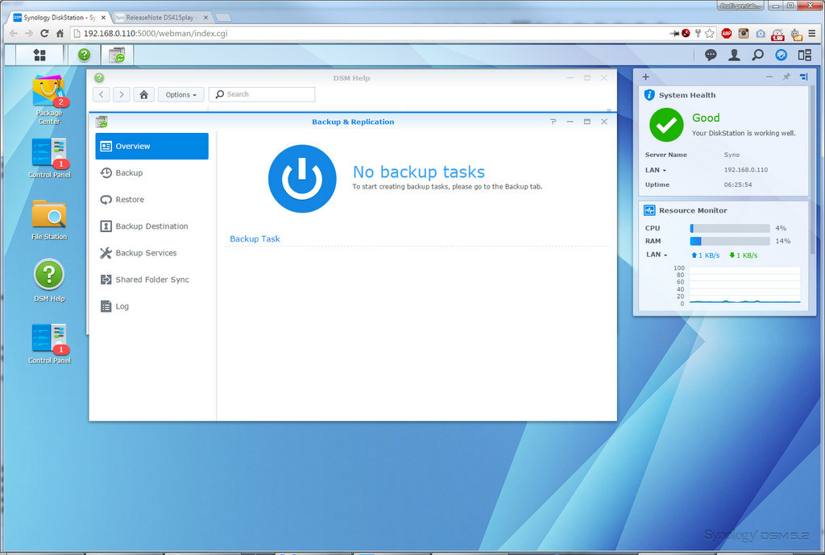Maximize the Backup & Replication window

tap(587, 122)
